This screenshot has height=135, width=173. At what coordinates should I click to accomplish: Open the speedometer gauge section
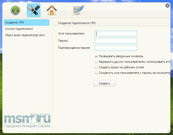pos(16,10)
